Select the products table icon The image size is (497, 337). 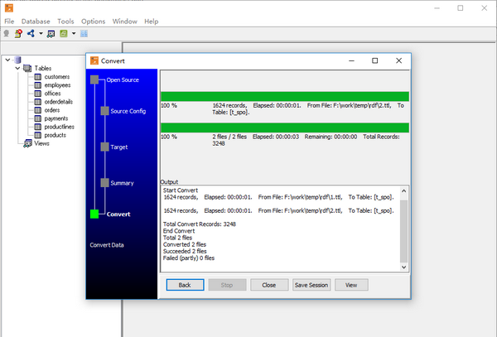(x=38, y=135)
